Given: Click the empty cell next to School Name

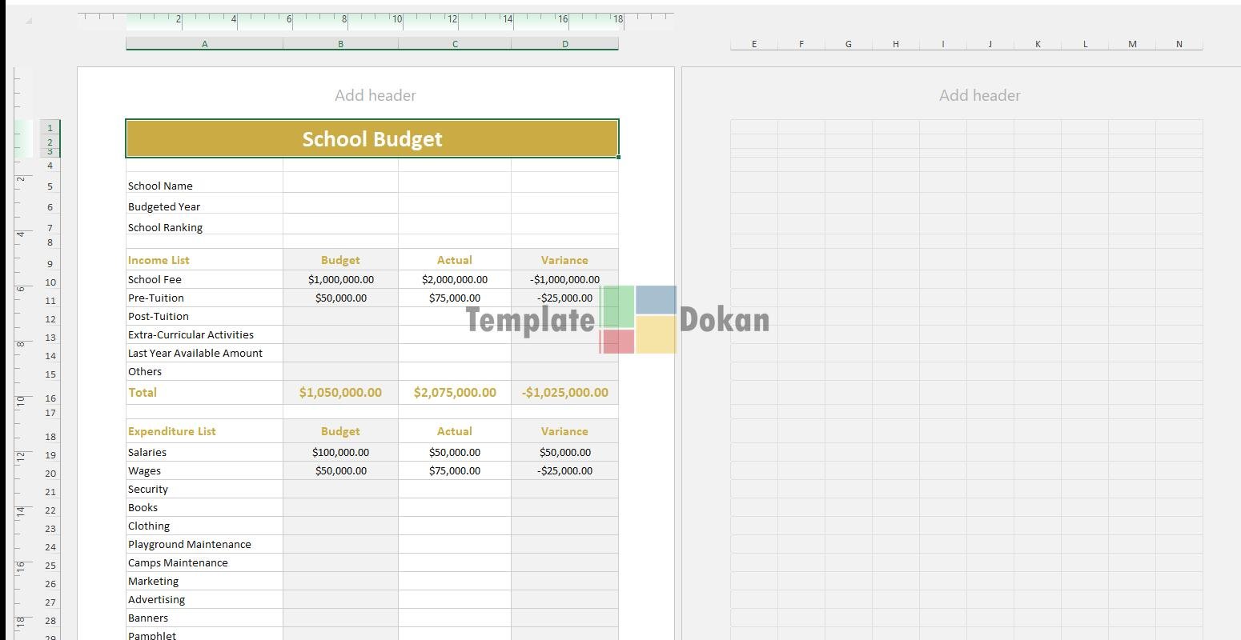Looking at the screenshot, I should click(x=340, y=186).
